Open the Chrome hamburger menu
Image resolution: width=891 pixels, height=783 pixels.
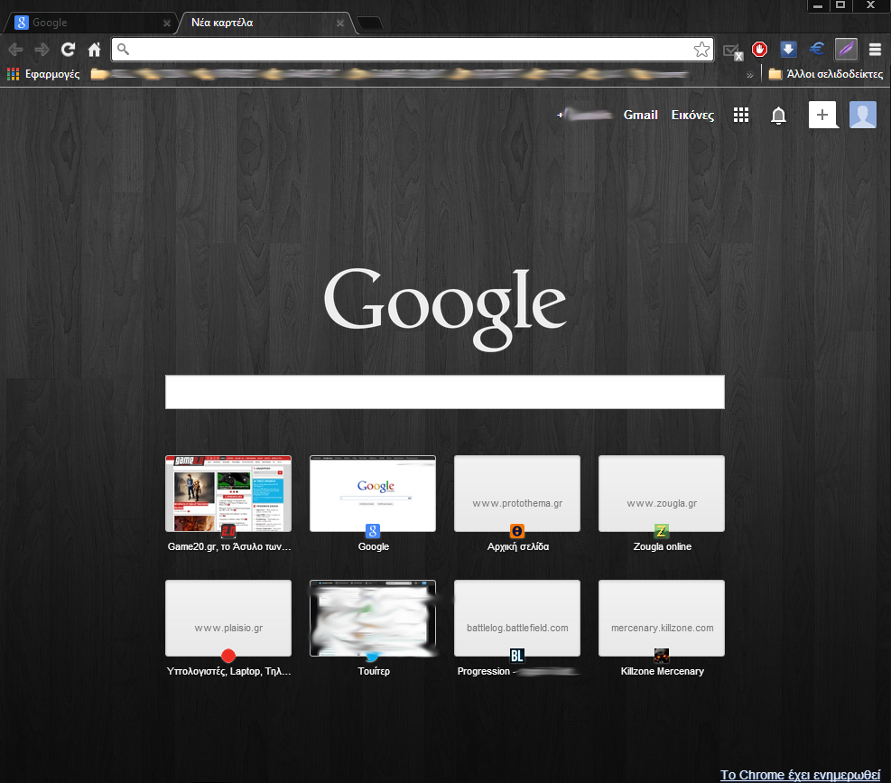tap(875, 50)
